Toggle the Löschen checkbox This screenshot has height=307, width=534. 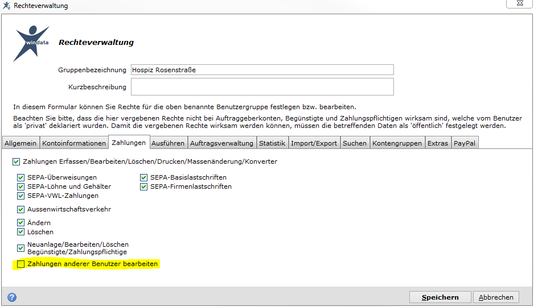point(20,232)
